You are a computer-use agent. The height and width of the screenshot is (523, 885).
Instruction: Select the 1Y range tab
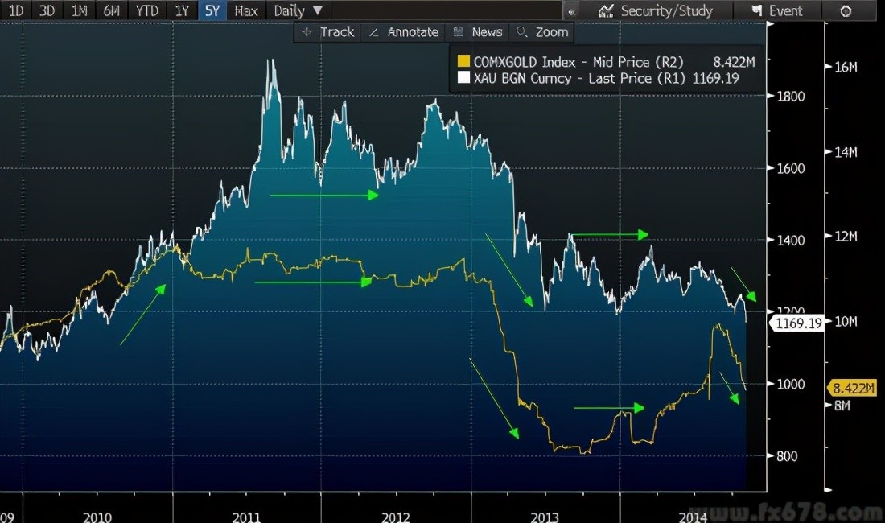point(182,10)
